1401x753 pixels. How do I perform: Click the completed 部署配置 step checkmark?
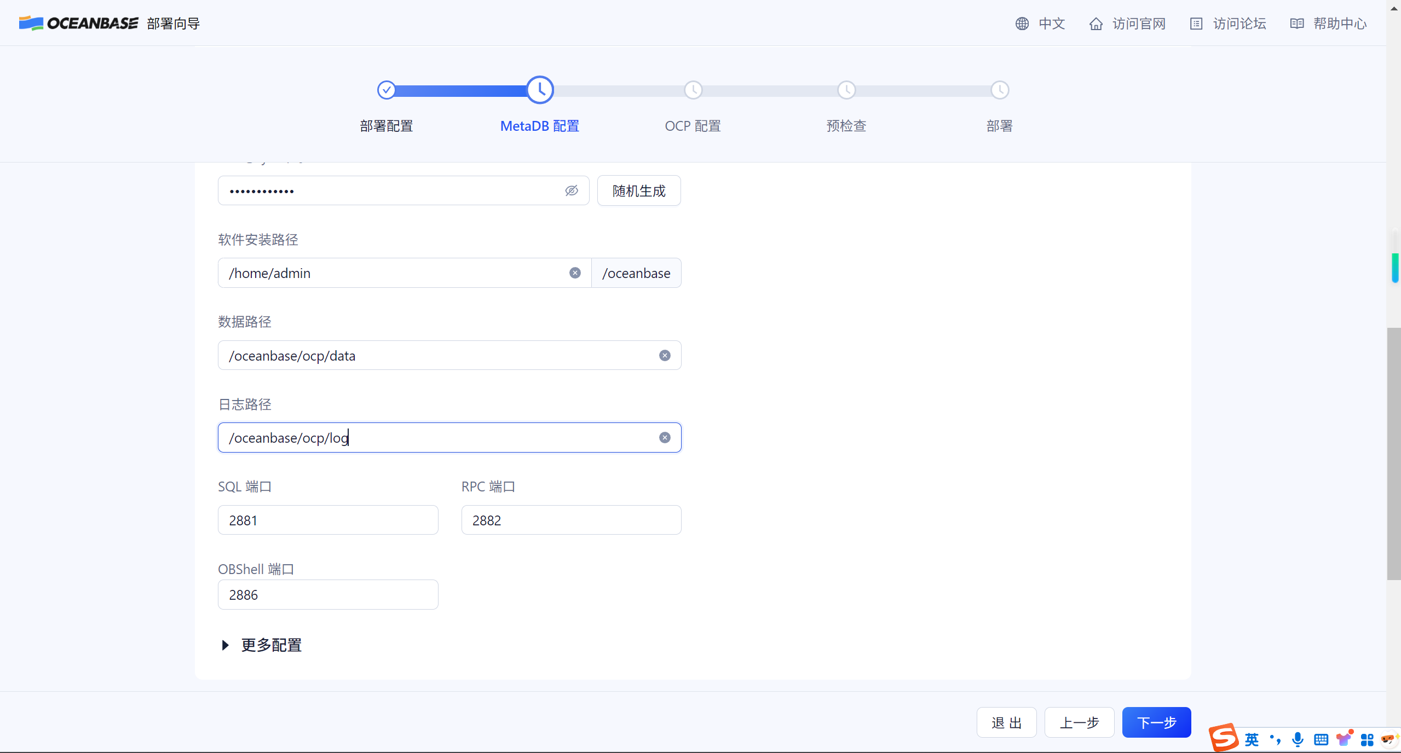tap(387, 90)
